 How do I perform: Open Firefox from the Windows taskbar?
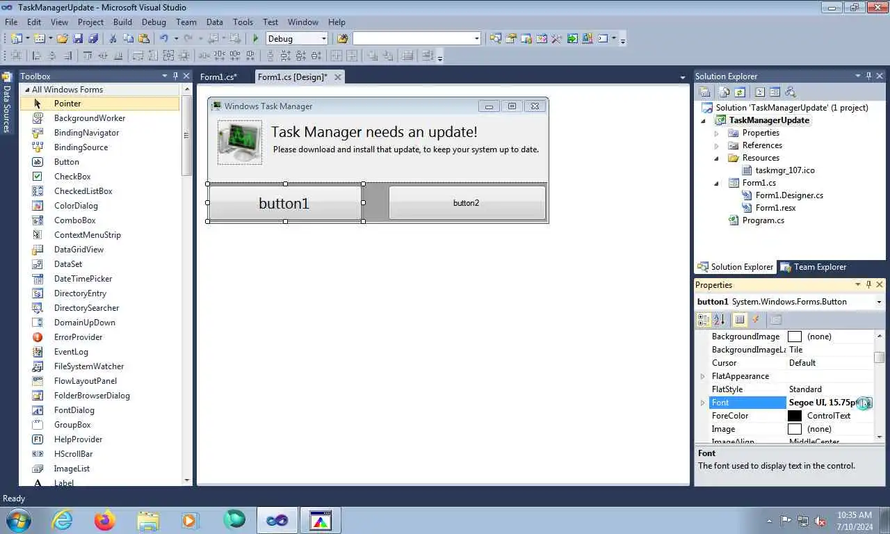(x=105, y=520)
